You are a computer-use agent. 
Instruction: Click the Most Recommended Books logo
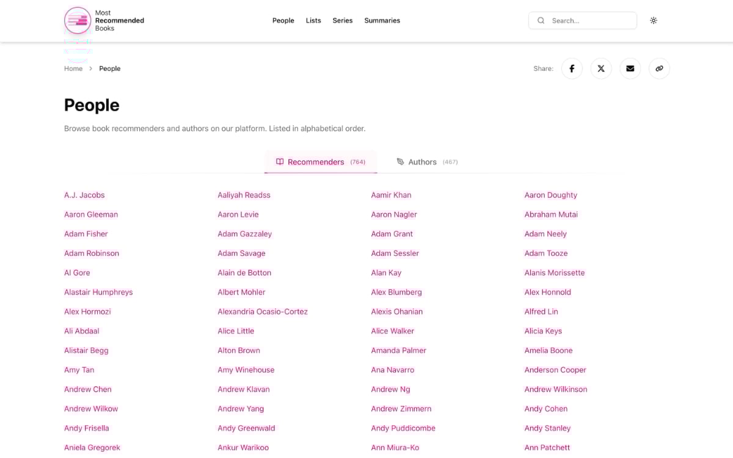pos(104,20)
